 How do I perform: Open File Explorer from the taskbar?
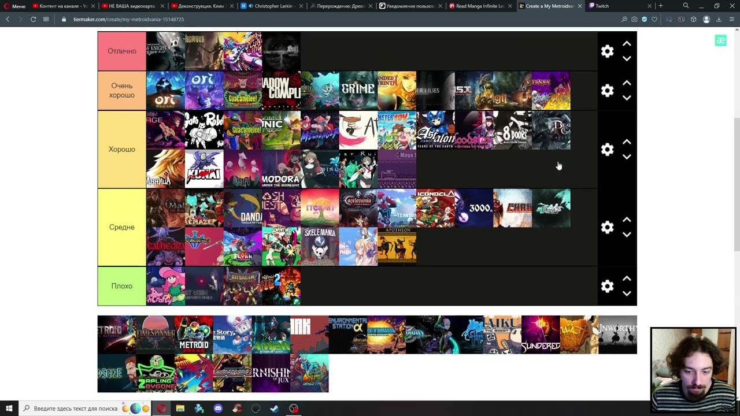(180, 408)
